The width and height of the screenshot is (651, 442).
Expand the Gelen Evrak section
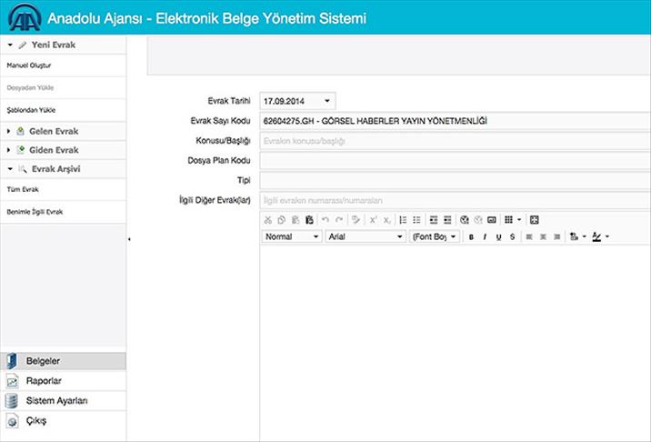8,131
